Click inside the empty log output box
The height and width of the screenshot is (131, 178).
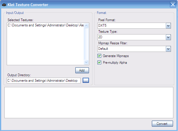[89, 102]
